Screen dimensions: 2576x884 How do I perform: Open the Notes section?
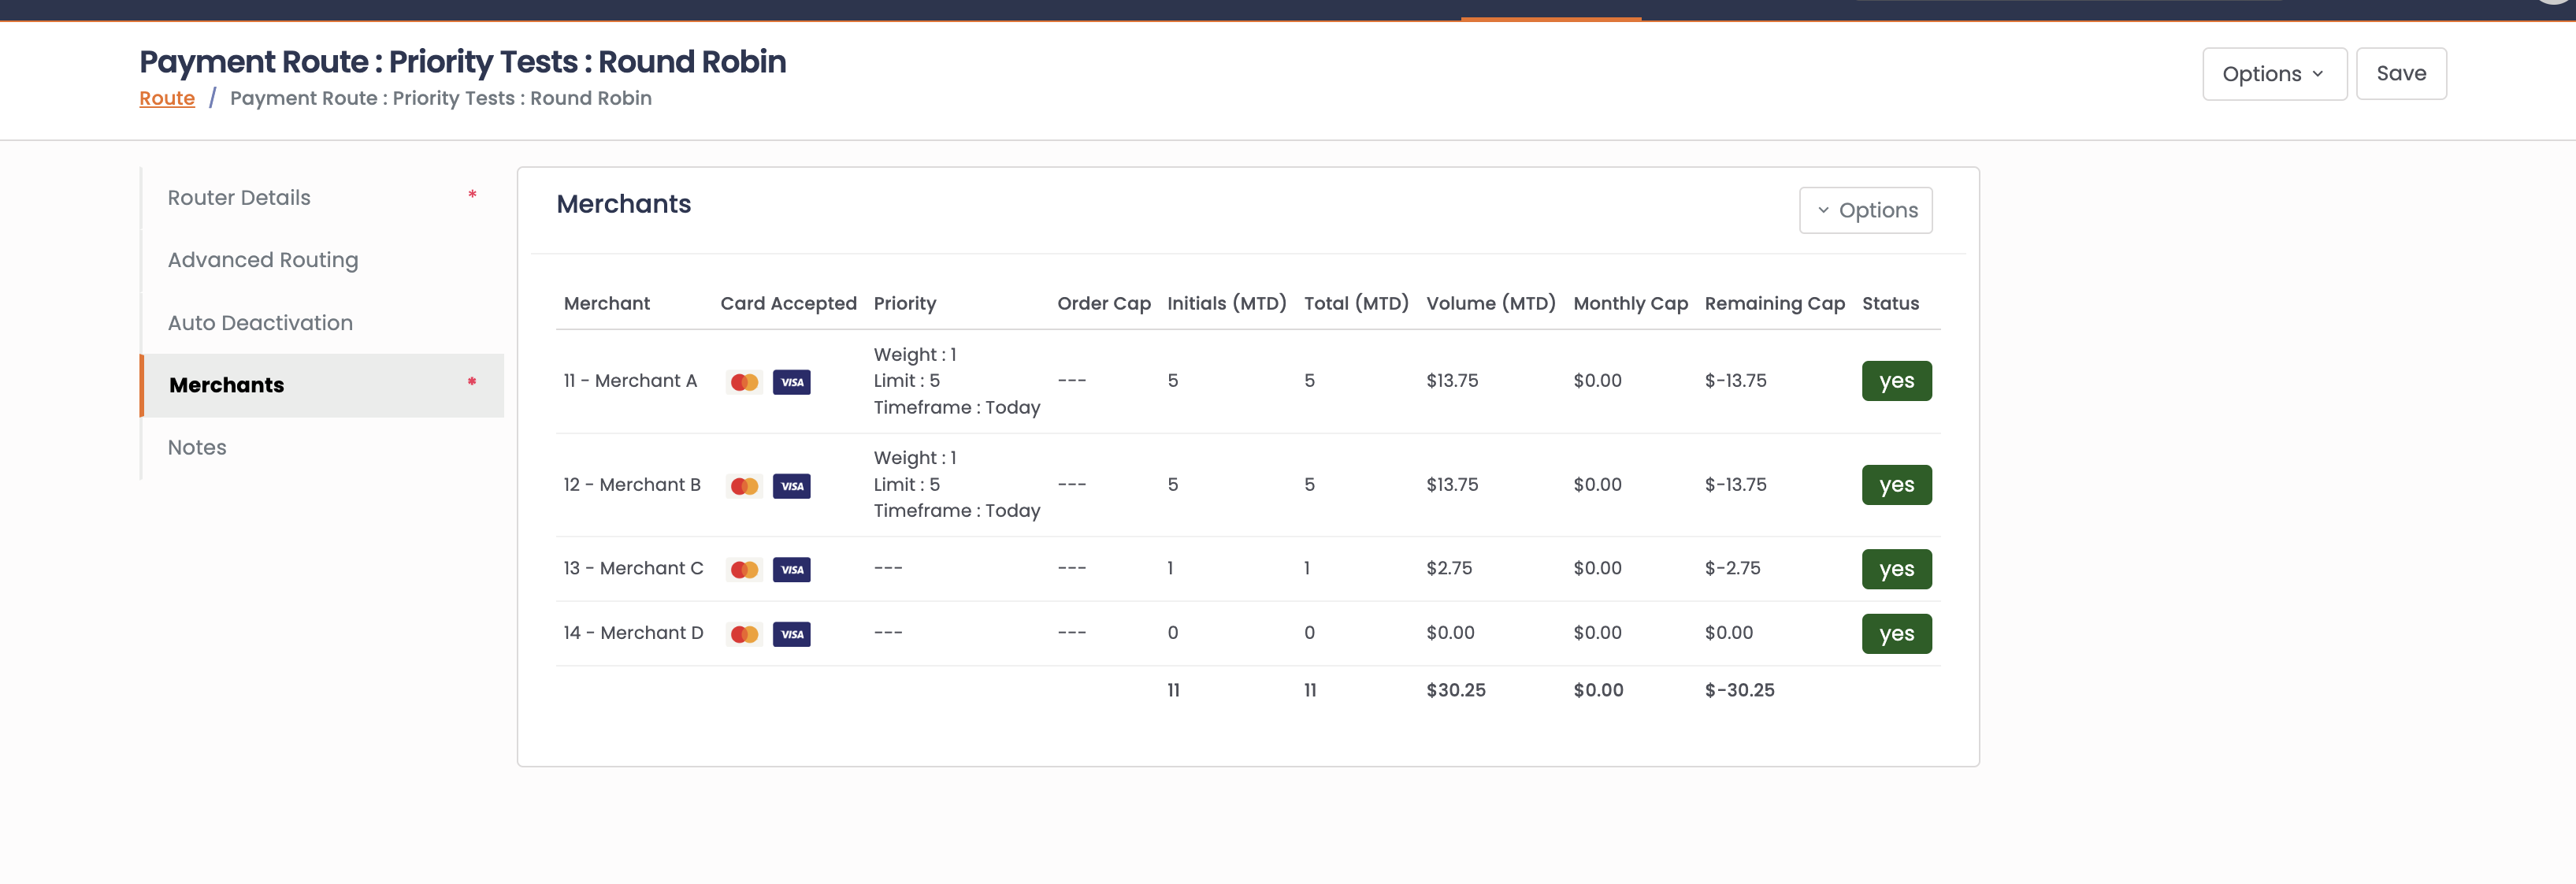[x=322, y=447]
